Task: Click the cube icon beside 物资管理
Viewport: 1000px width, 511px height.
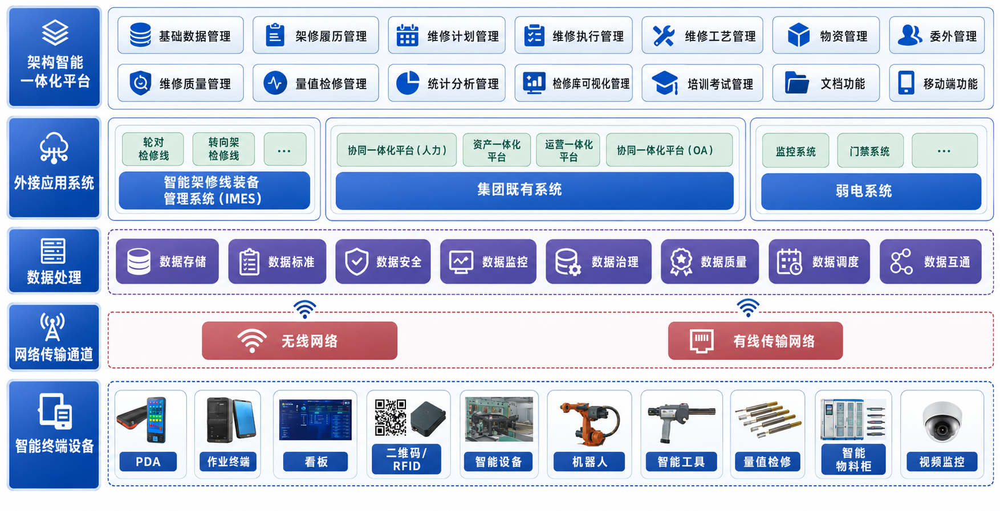Action: (x=798, y=35)
